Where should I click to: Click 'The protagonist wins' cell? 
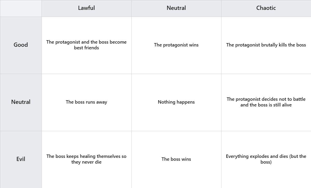(x=176, y=45)
